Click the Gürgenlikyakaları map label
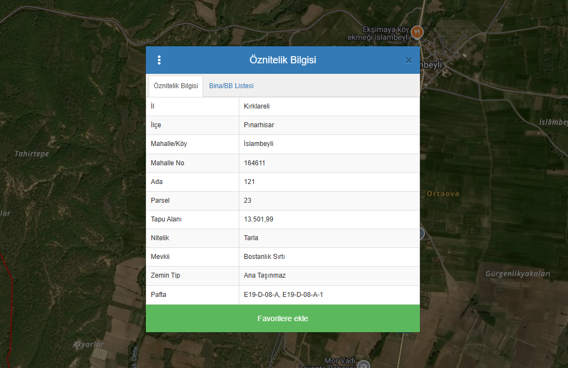This screenshot has height=368, width=568. tap(517, 274)
